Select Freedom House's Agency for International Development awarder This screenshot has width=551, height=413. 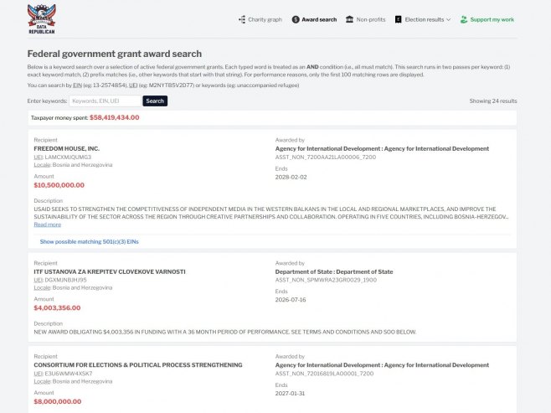pos(382,148)
